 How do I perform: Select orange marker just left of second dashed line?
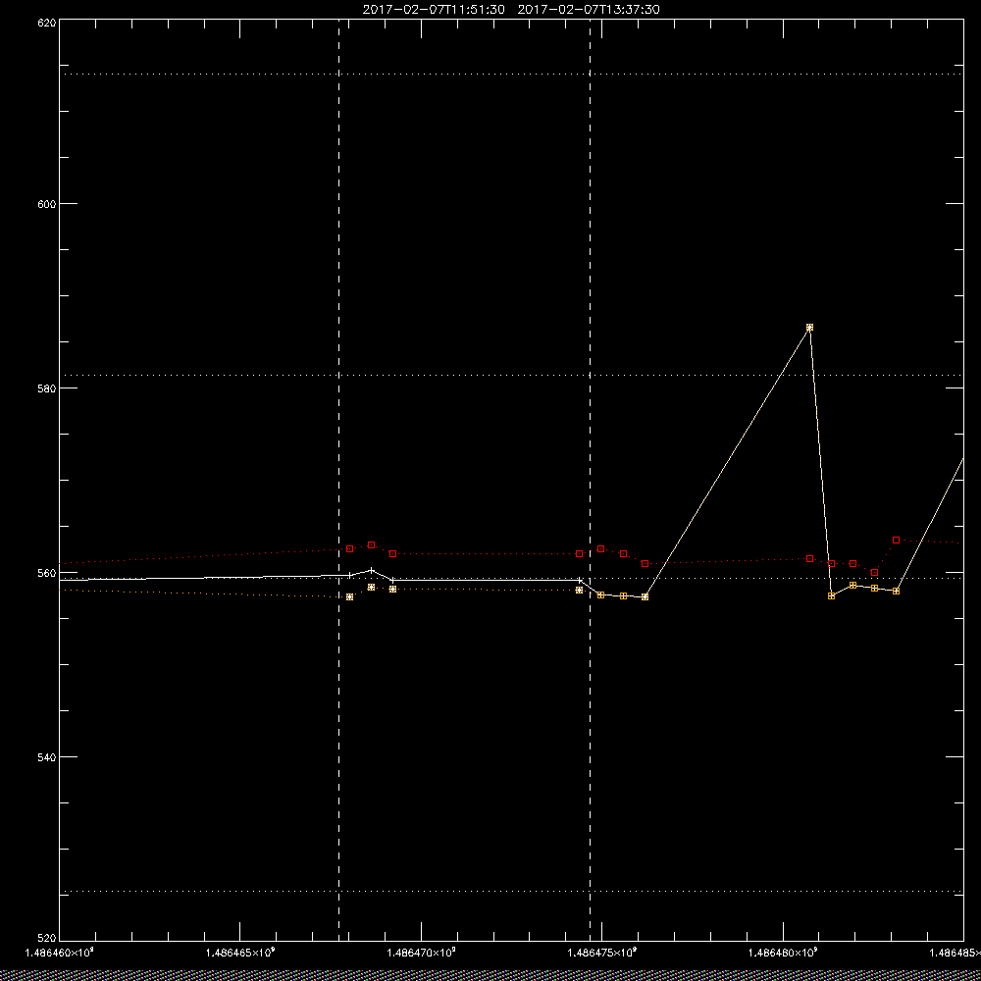coord(580,590)
